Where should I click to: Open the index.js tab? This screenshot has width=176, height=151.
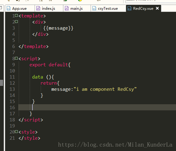tap(49, 9)
